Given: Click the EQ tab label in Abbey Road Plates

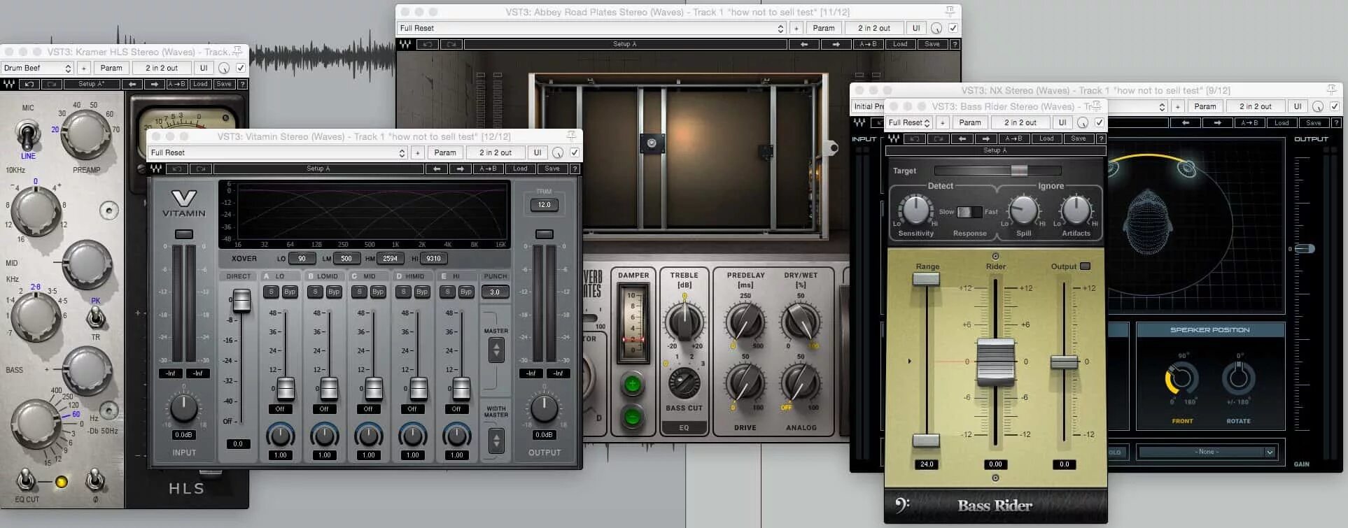Looking at the screenshot, I should point(684,427).
